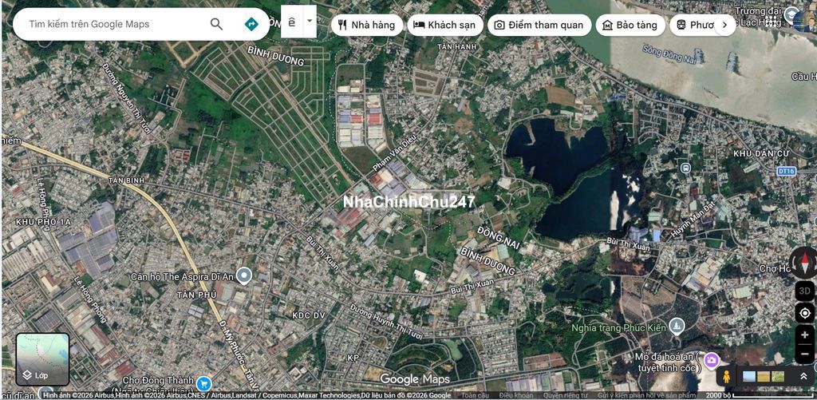Click the Điểm tham quan chip

click(539, 25)
